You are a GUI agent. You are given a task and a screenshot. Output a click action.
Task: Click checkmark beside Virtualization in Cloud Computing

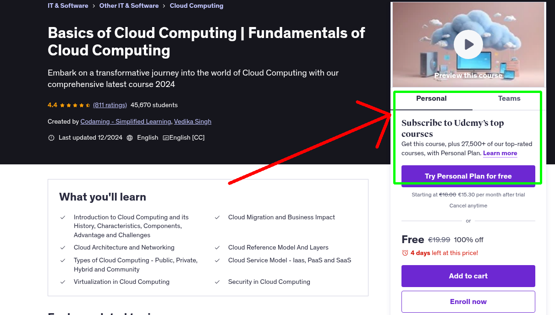coord(63,282)
